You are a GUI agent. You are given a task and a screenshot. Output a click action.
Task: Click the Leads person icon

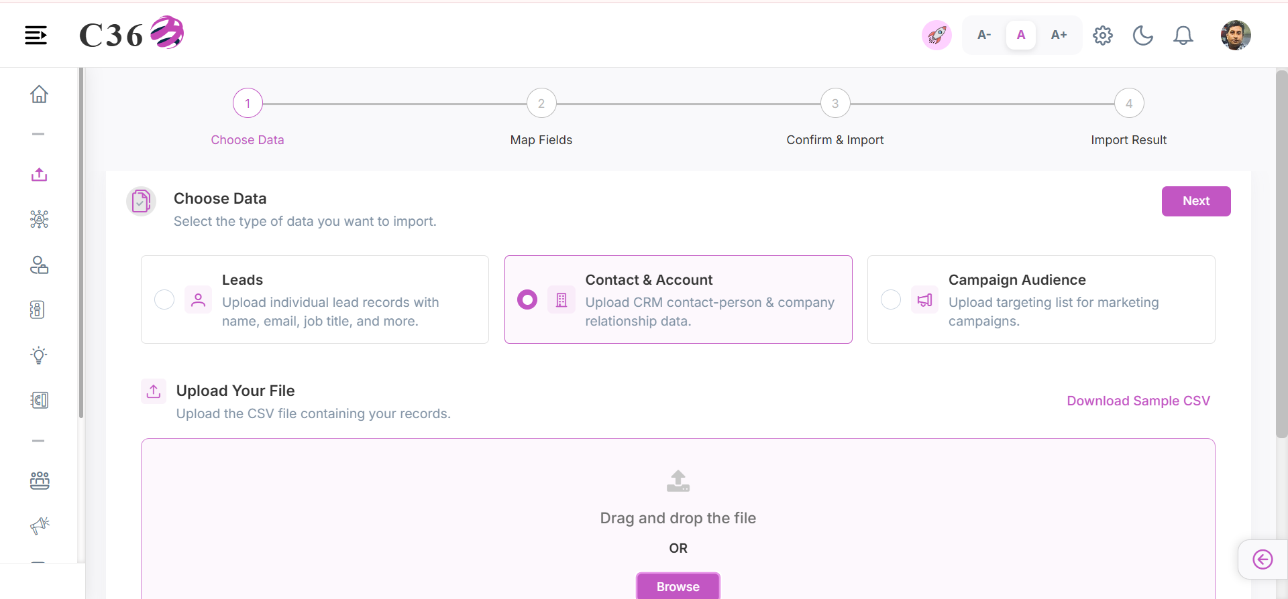point(198,299)
